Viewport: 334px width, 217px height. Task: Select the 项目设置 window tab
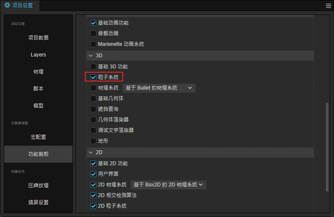point(20,5)
